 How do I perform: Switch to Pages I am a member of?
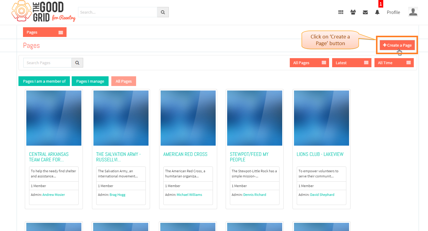click(x=44, y=81)
